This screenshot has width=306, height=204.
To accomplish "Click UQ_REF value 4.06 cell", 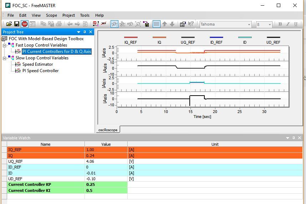I will coord(106,161).
